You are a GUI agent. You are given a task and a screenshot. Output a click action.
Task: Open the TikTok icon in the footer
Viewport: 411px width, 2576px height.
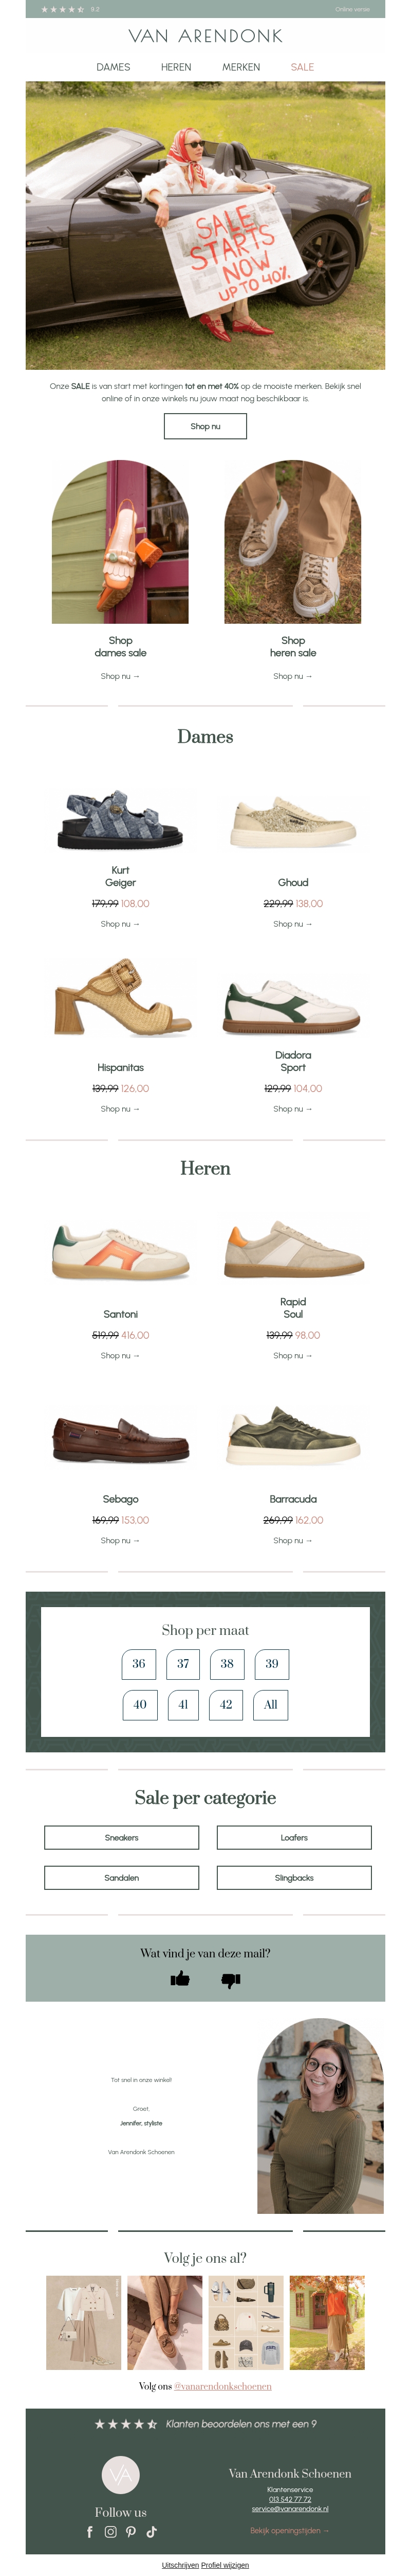click(x=152, y=2532)
